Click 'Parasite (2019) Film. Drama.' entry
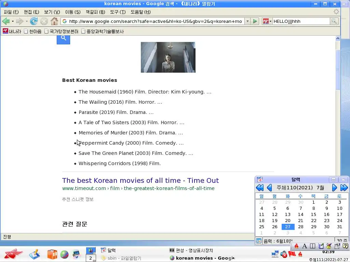Image resolution: width=350 pixels, height=262 pixels. [116, 112]
